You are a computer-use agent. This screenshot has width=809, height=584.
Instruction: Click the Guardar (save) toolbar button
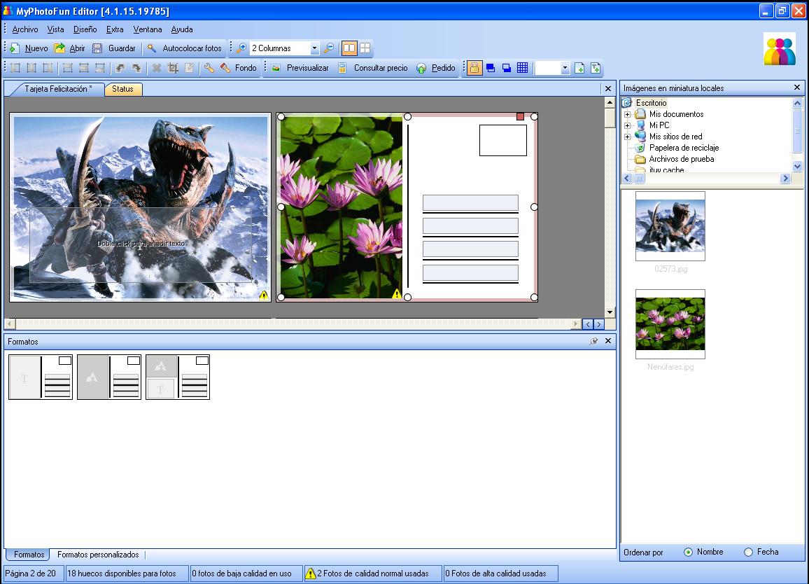tap(114, 48)
